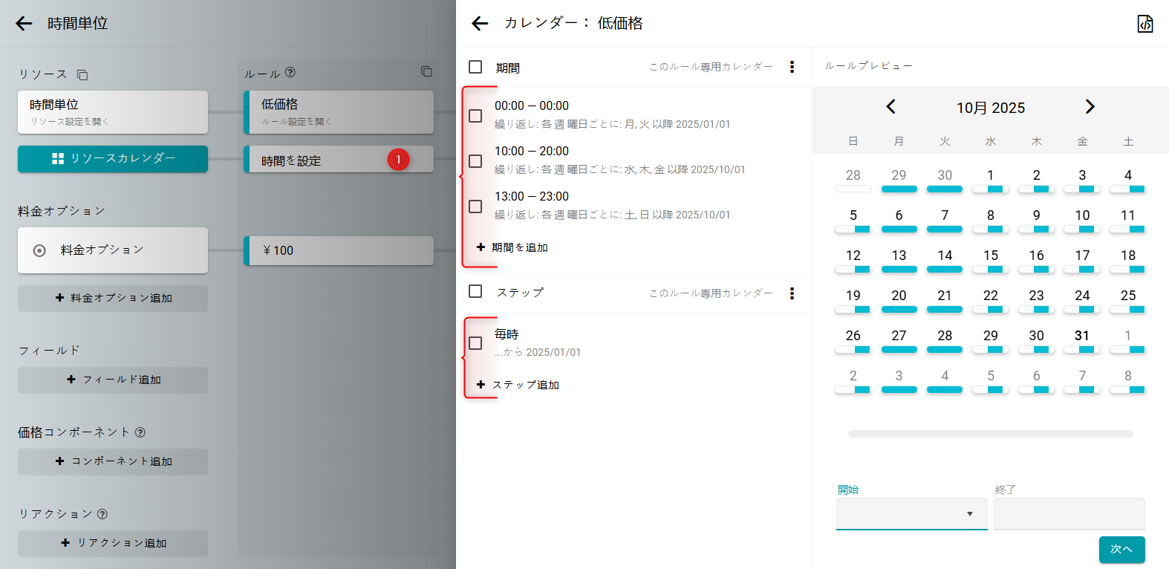
Task: Click the copy icon next to リソース
Action: tap(82, 75)
